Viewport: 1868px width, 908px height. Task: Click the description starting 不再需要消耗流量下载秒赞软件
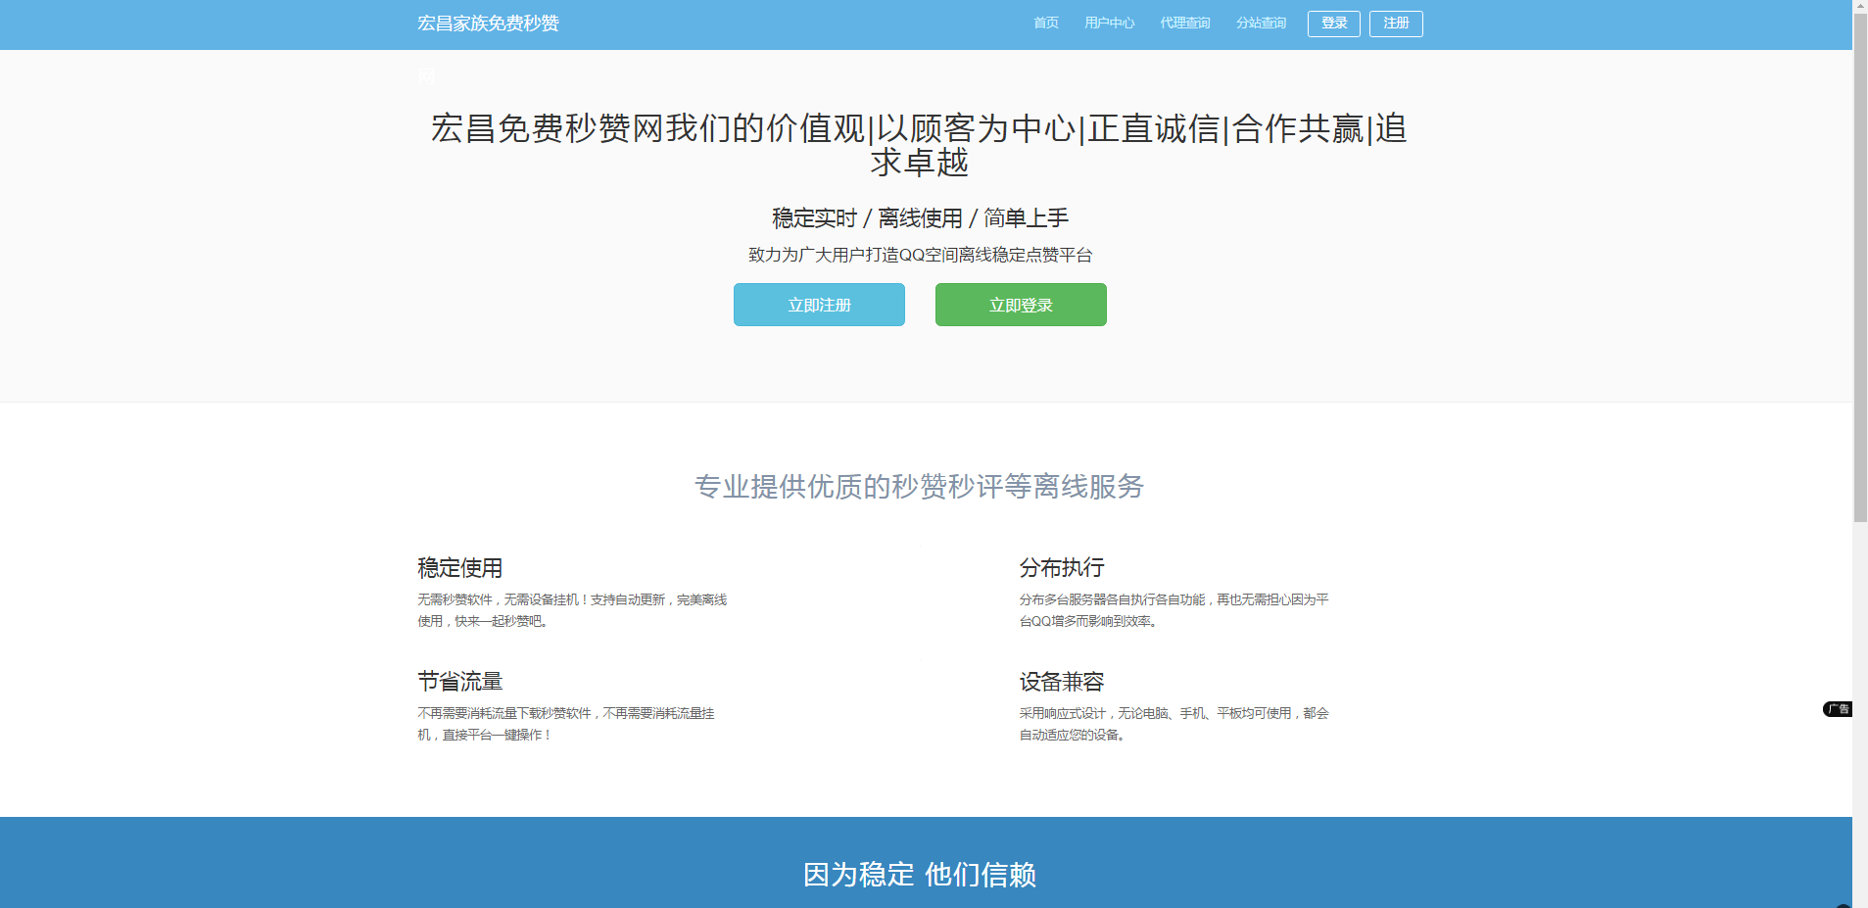point(566,724)
